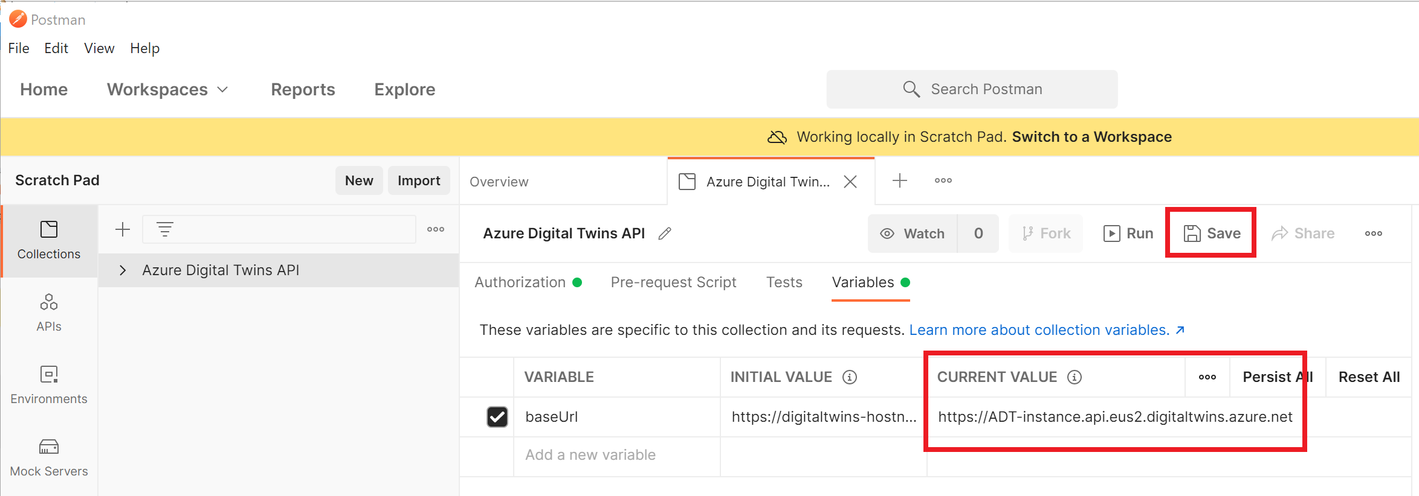This screenshot has height=496, width=1419.
Task: Go to Home
Action: pyautogui.click(x=44, y=89)
